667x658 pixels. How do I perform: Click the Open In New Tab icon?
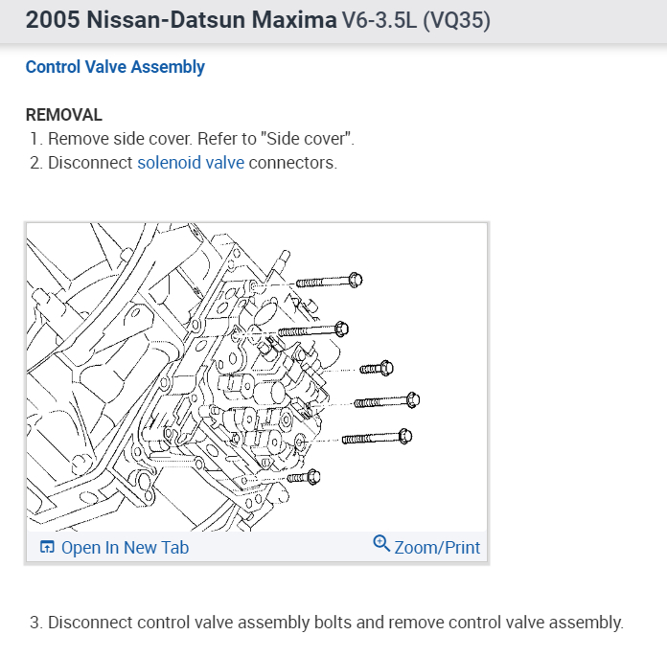46,548
